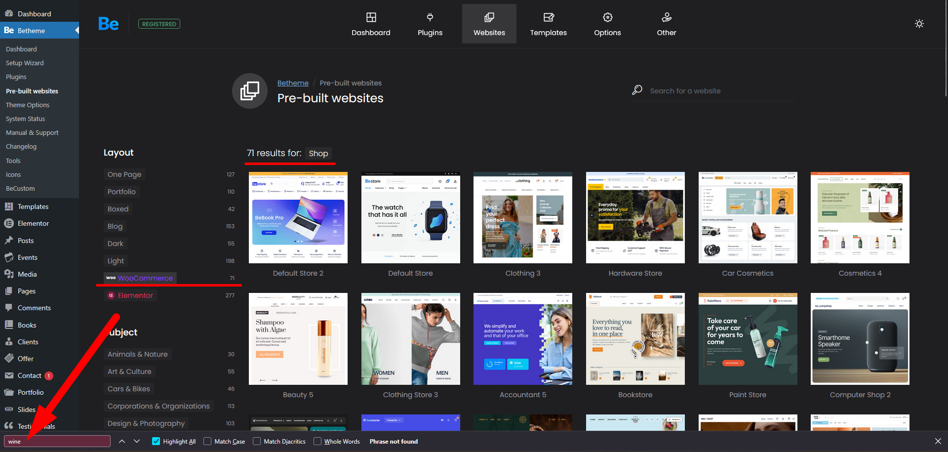Open Theme Options in the sidebar submenu
Viewport: 948px width, 452px height.
click(x=28, y=105)
